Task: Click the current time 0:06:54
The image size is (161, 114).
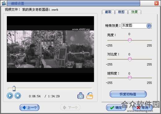Action: 35,96
